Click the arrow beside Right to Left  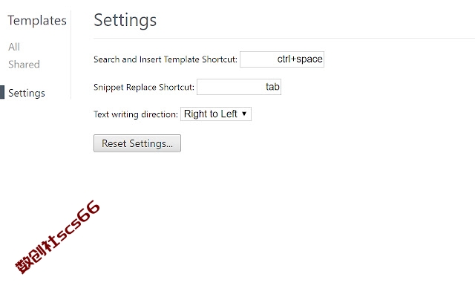244,114
